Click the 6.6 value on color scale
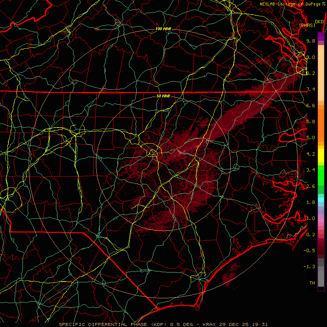Image resolution: width=327 pixels, height=327 pixels. 311,105
